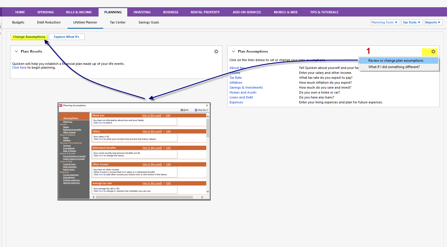Screen dimensions: 447x247
Task: Click Edit in the Other income header
Action: pos(168,164)
